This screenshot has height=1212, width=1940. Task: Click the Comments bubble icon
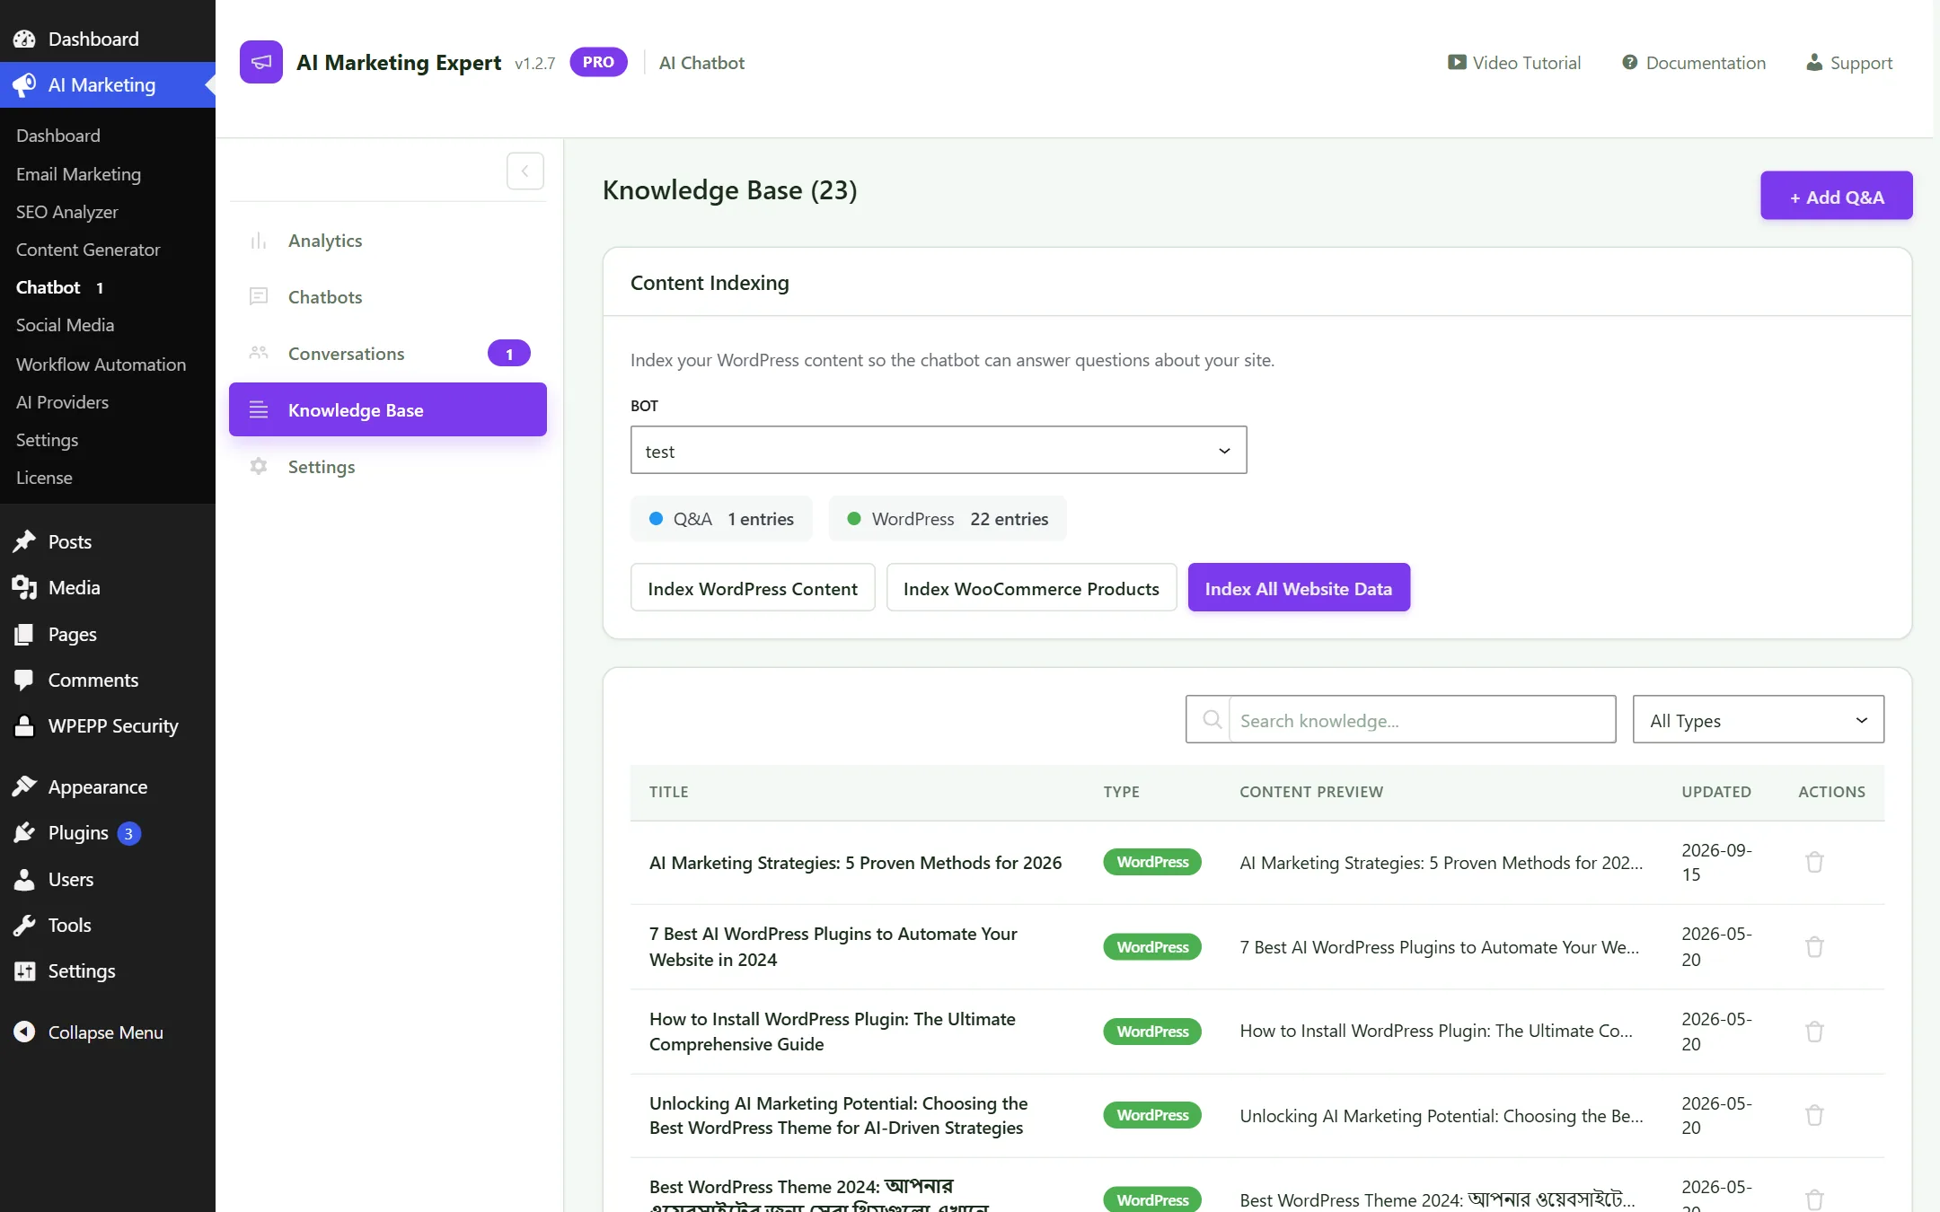(x=24, y=680)
